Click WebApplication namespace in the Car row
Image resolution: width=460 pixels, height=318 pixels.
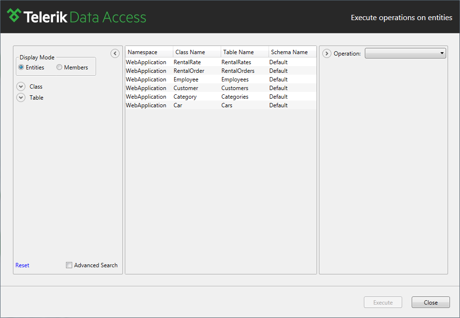point(146,105)
